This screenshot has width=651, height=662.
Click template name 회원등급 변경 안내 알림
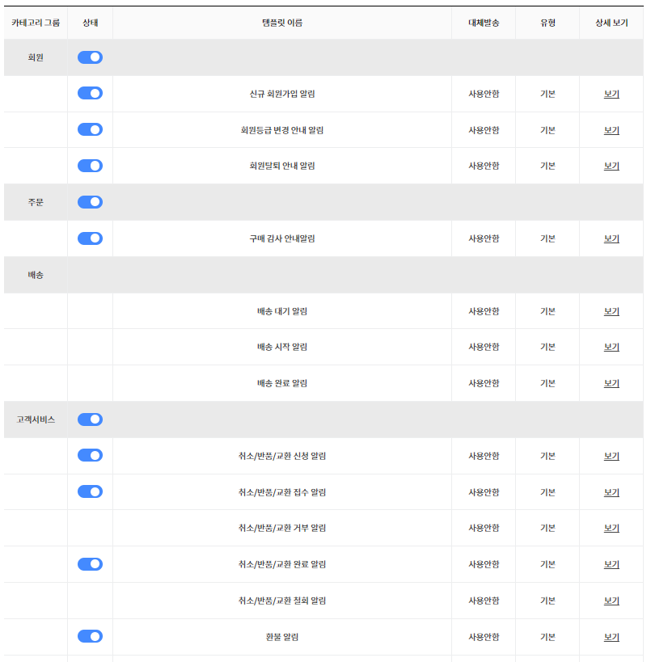282,130
